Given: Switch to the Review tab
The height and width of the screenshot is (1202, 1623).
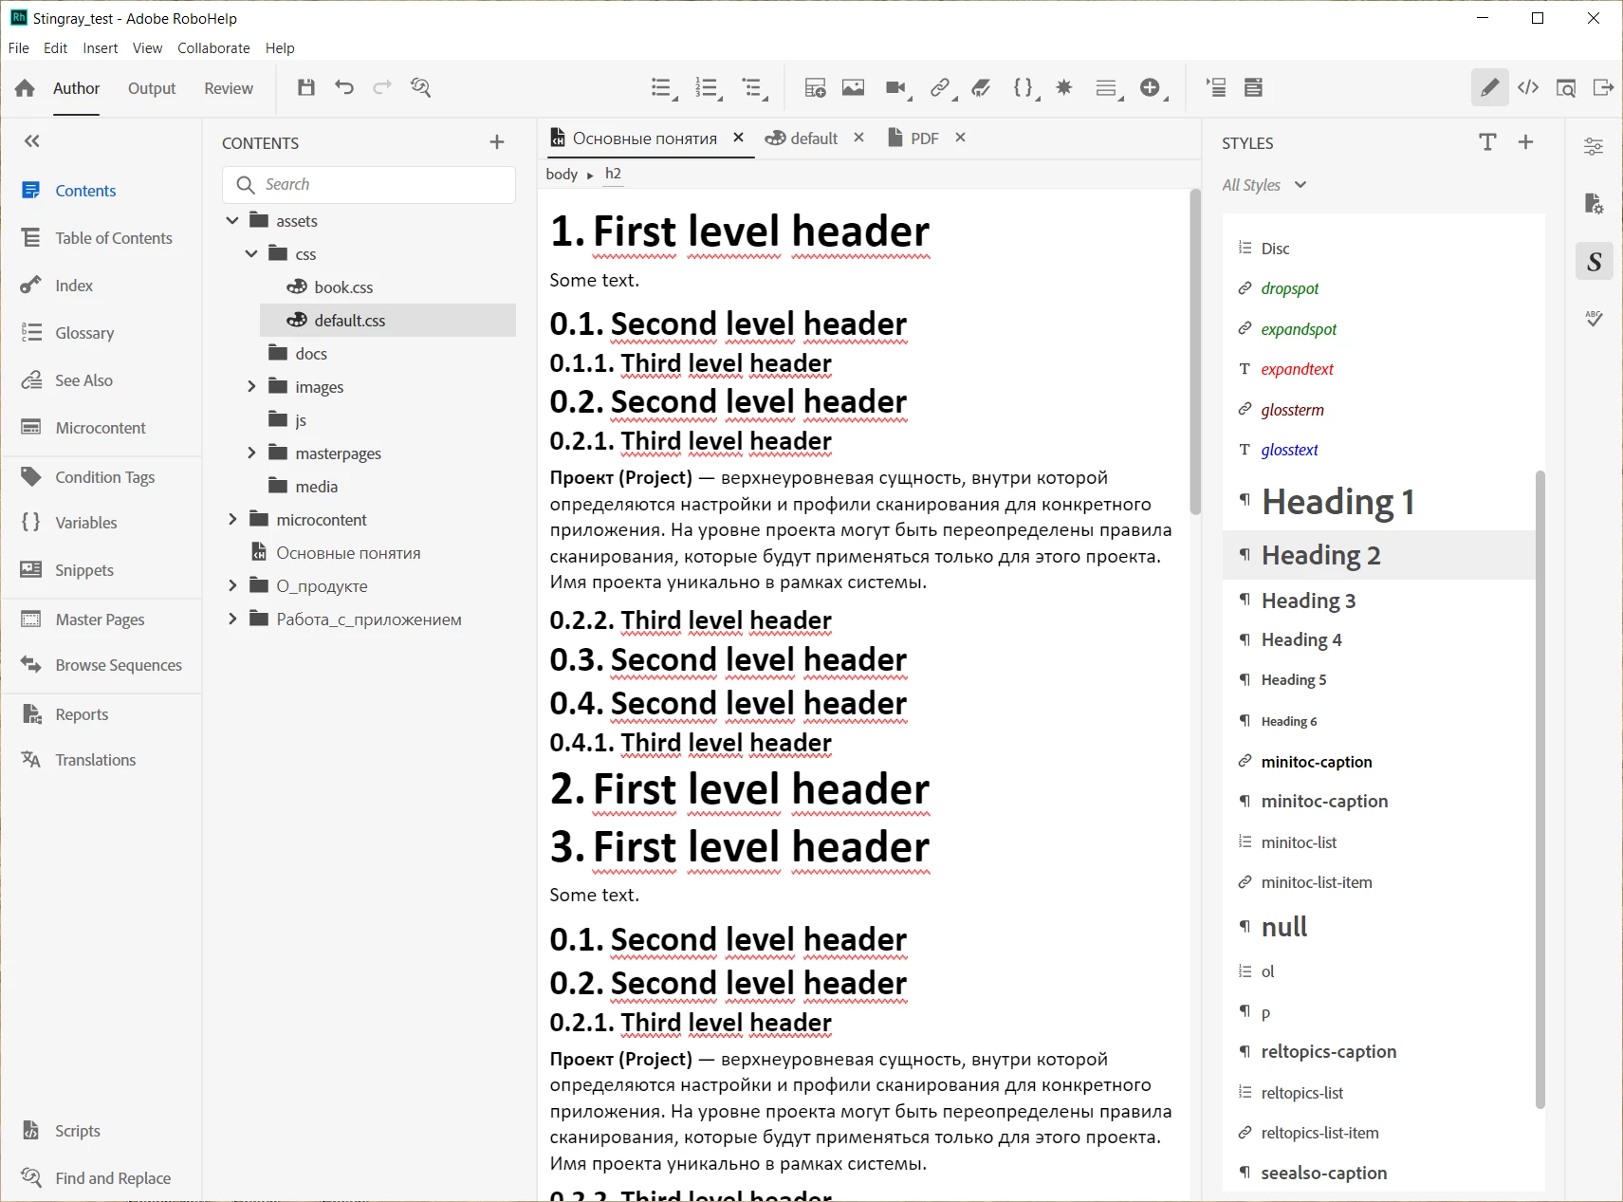Looking at the screenshot, I should coord(229,88).
